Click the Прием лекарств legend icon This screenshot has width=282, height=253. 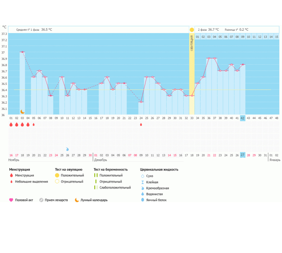coord(41,200)
